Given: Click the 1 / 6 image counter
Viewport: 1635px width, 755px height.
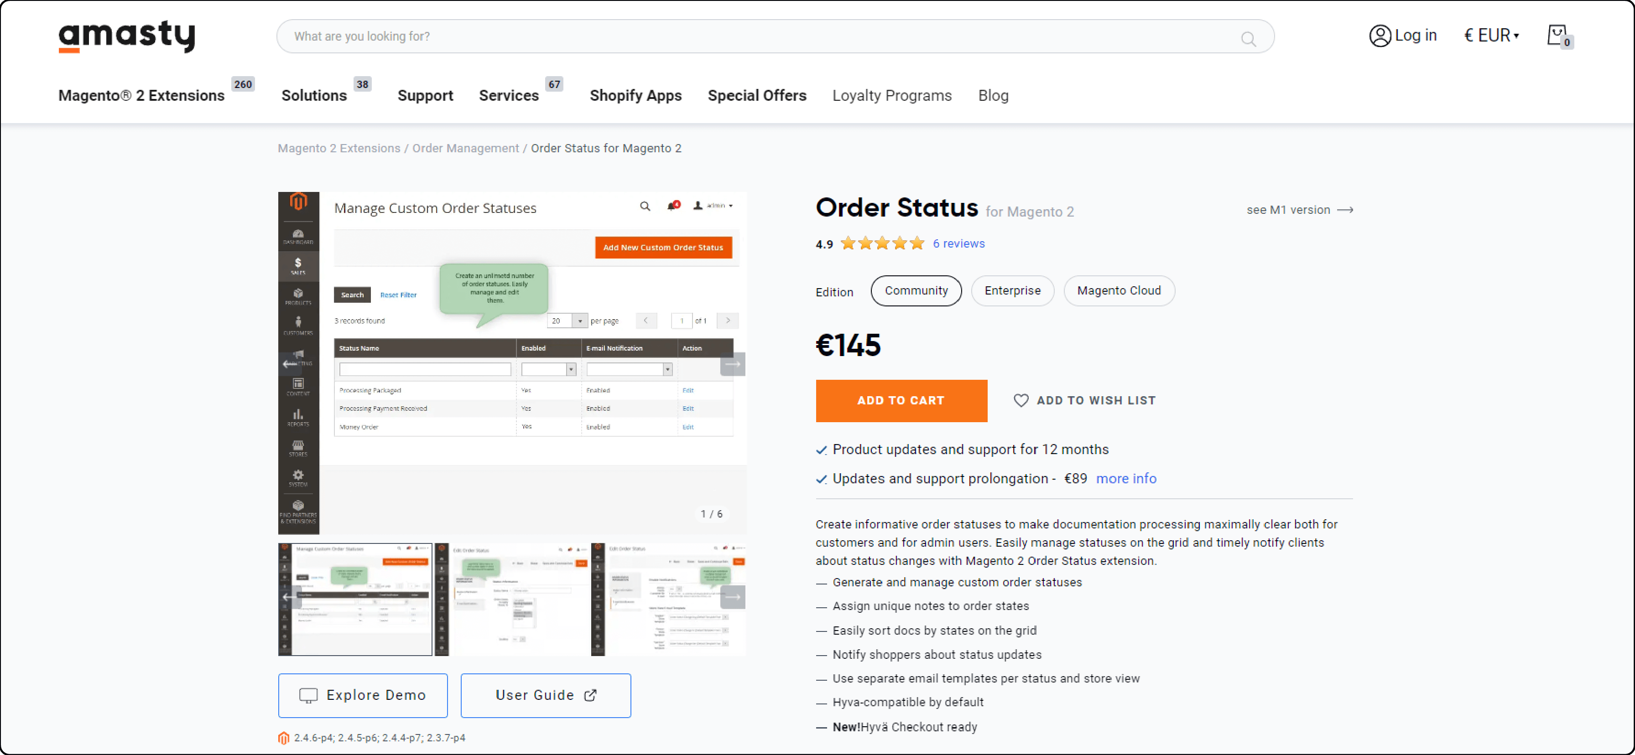Looking at the screenshot, I should pos(711,514).
